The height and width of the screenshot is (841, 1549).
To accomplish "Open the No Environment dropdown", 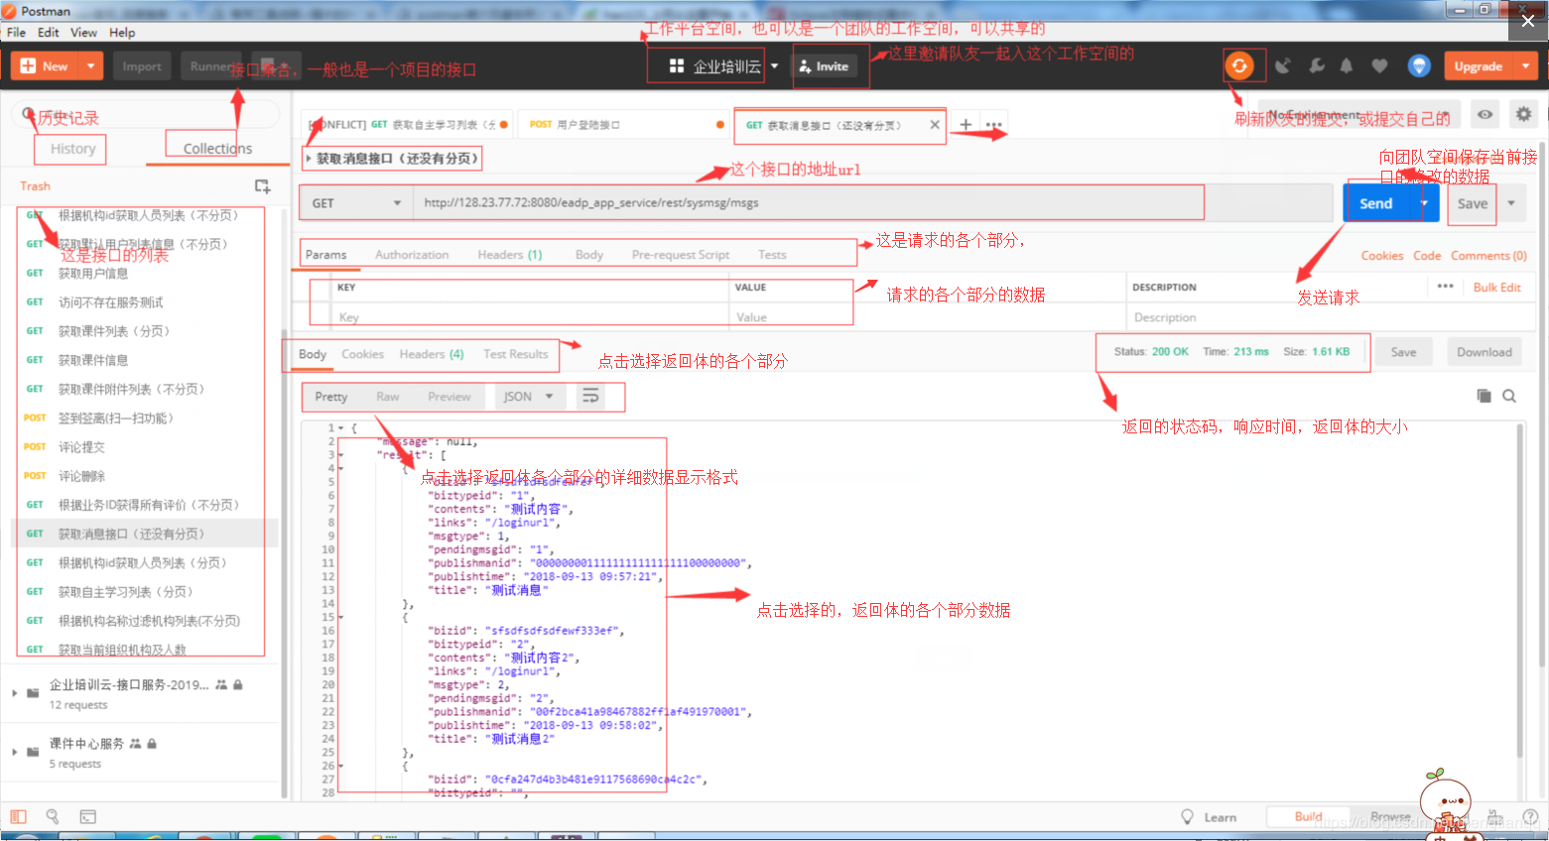I will point(1359,115).
